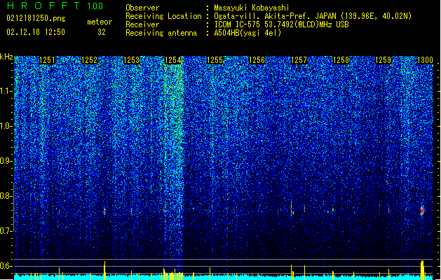Click the 1252 time marker
The width and height of the screenshot is (441, 280).
89,60
